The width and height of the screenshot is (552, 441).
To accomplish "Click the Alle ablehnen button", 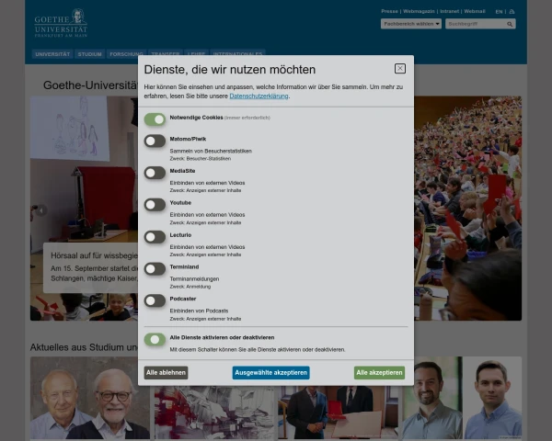I will click(166, 372).
